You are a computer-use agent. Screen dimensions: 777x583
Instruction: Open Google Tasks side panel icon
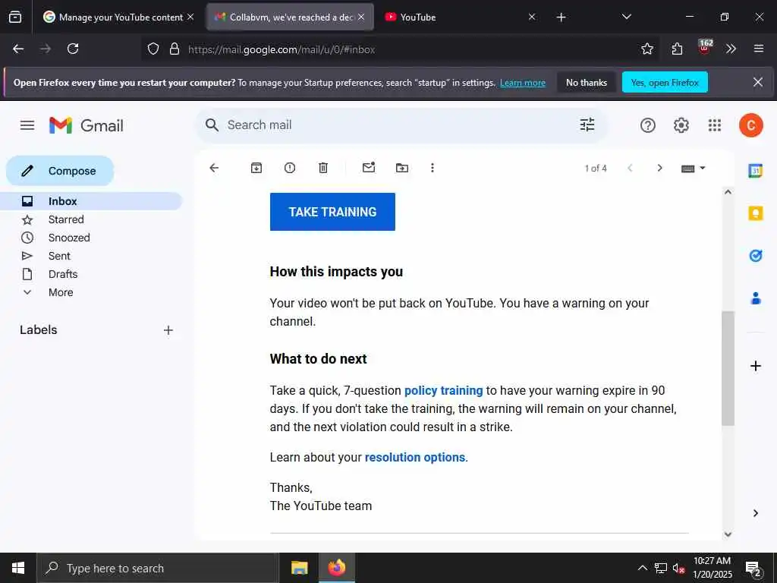coord(755,256)
